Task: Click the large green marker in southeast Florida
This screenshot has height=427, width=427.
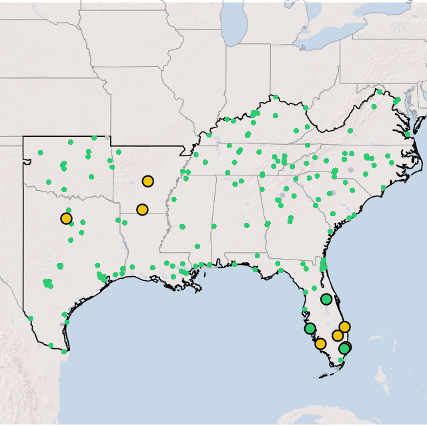Action: click(x=344, y=348)
